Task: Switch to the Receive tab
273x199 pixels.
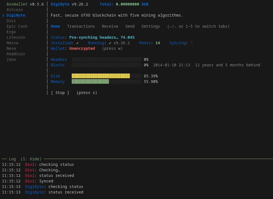Action: [110, 26]
